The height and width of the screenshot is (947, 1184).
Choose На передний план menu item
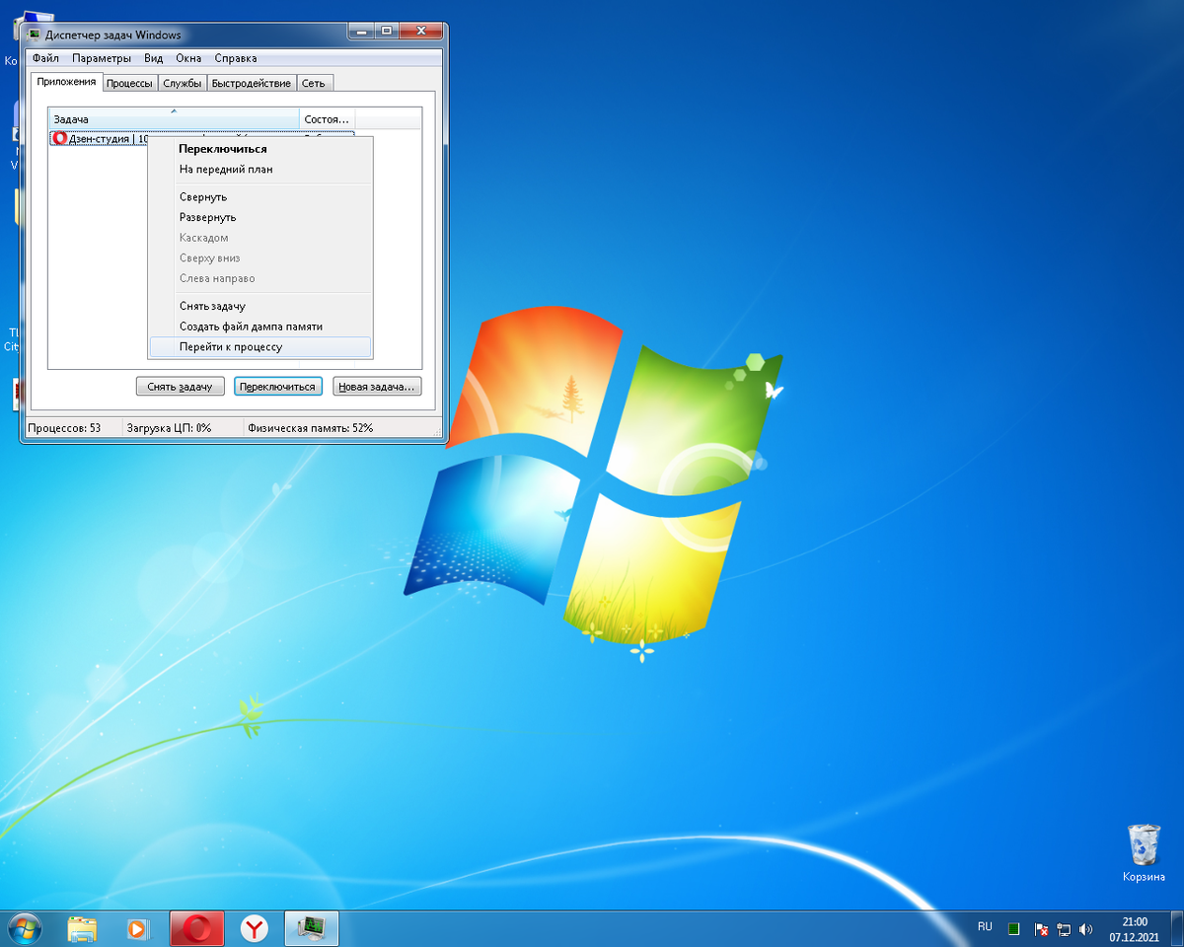(260, 169)
